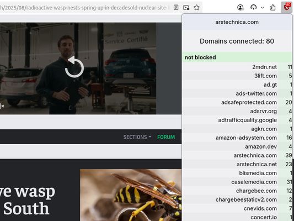
Task: Select the ads-twitter.com row
Action: (237, 93)
